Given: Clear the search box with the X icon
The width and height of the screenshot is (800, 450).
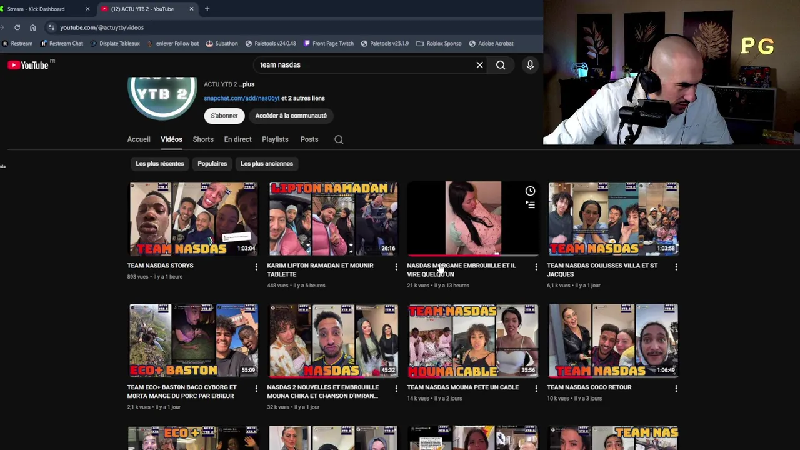Looking at the screenshot, I should (x=479, y=65).
